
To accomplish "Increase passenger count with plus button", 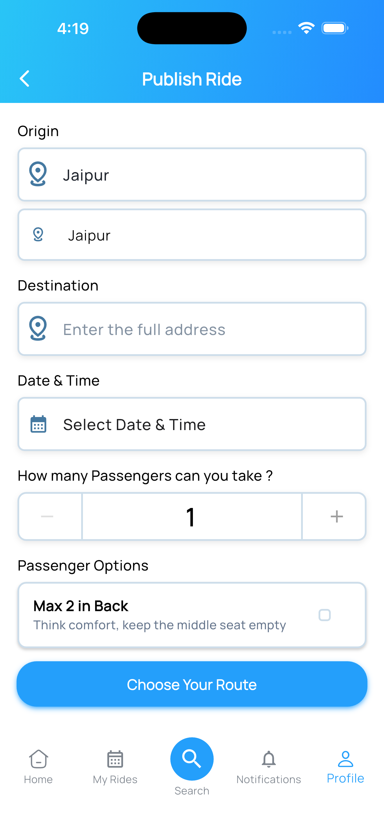I will (336, 516).
